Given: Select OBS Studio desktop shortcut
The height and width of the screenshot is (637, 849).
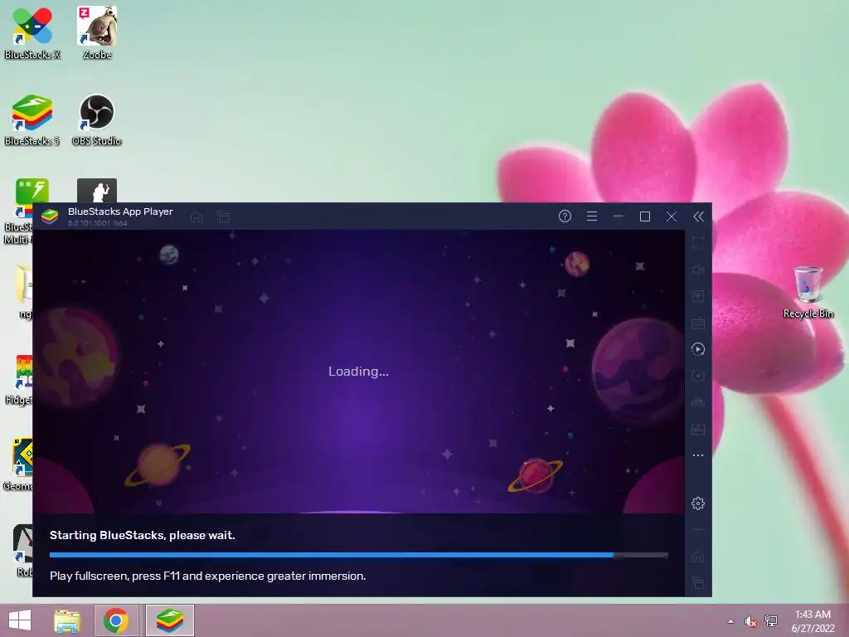Looking at the screenshot, I should coord(97,119).
